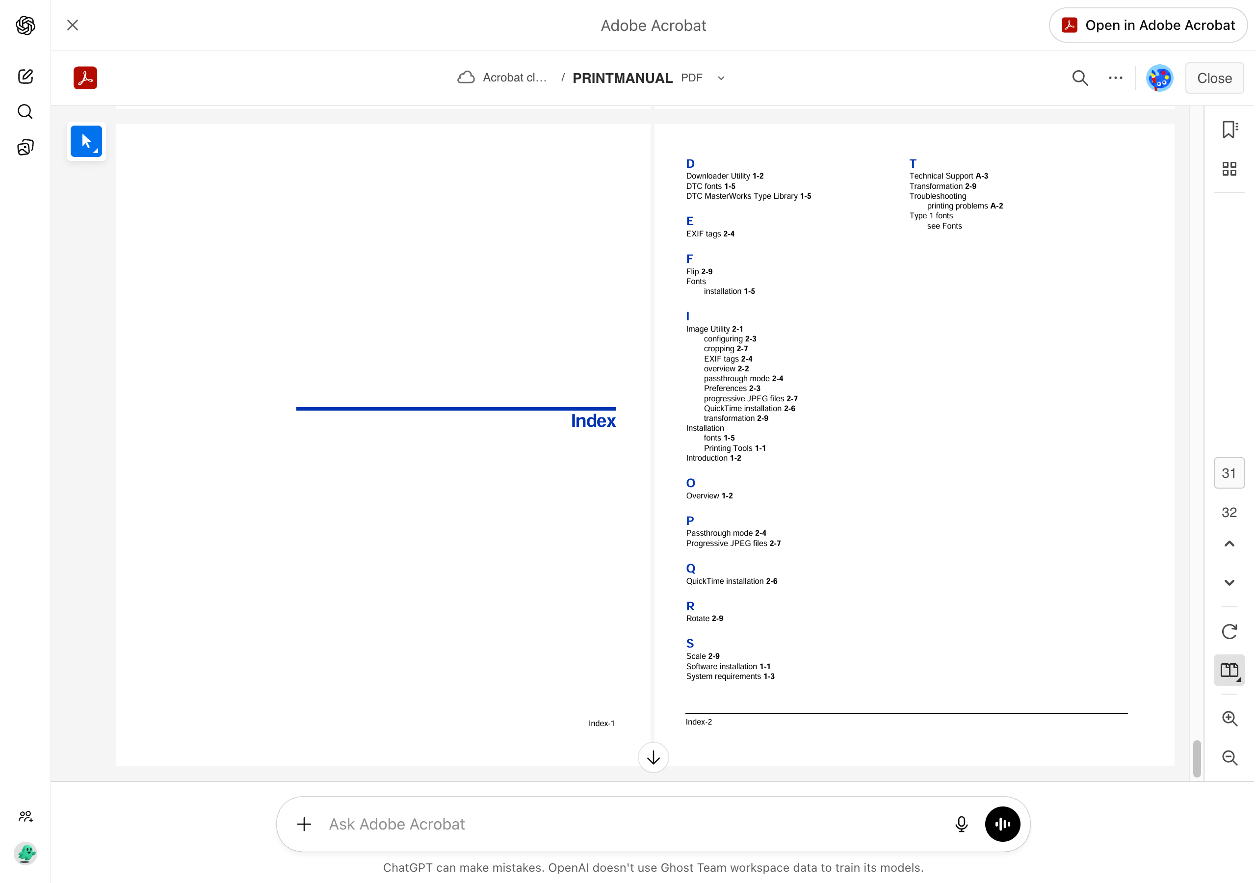Viewport: 1256px width, 883px height.
Task: Toggle the two-page view mode
Action: click(x=1229, y=670)
